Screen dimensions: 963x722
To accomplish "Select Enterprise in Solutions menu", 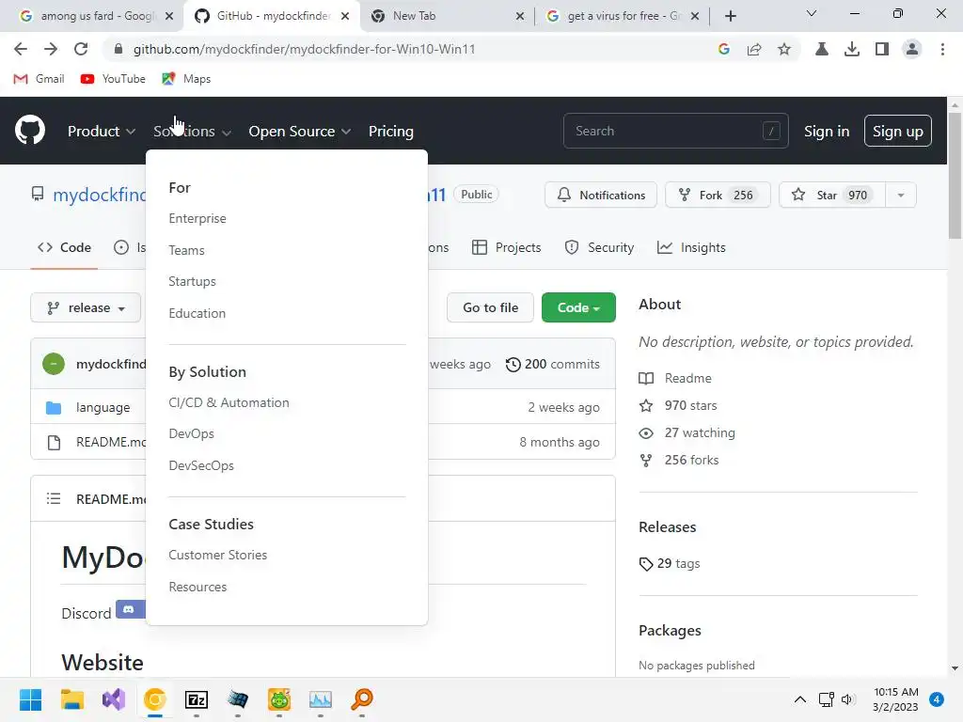I will [197, 218].
